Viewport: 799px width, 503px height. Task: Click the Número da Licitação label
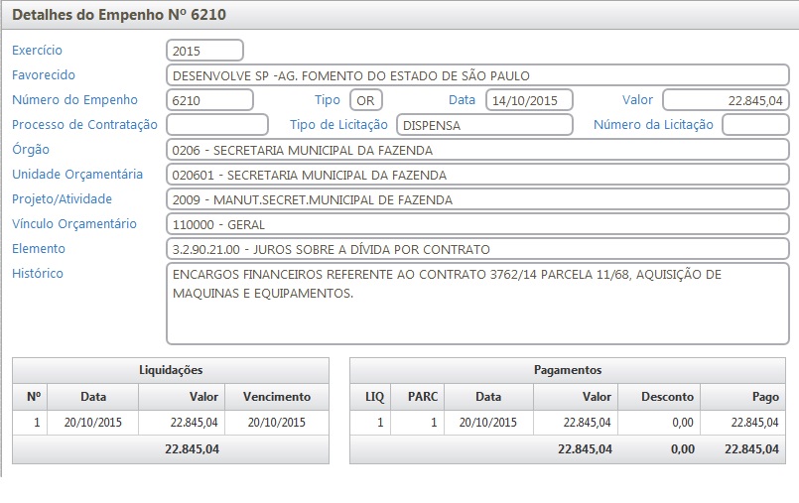[653, 125]
